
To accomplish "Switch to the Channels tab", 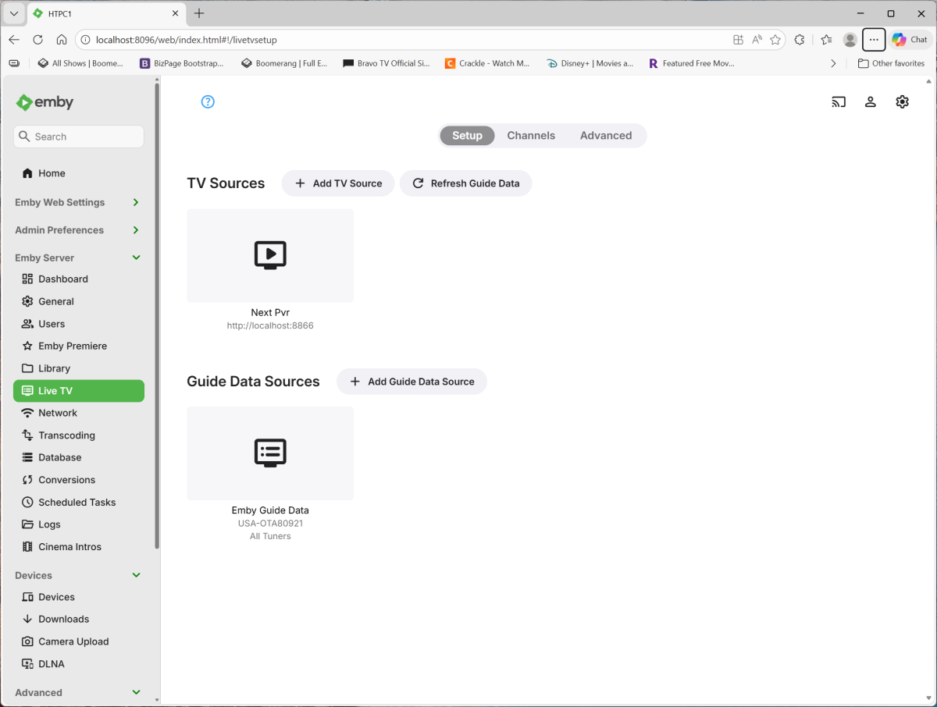I will tap(531, 136).
